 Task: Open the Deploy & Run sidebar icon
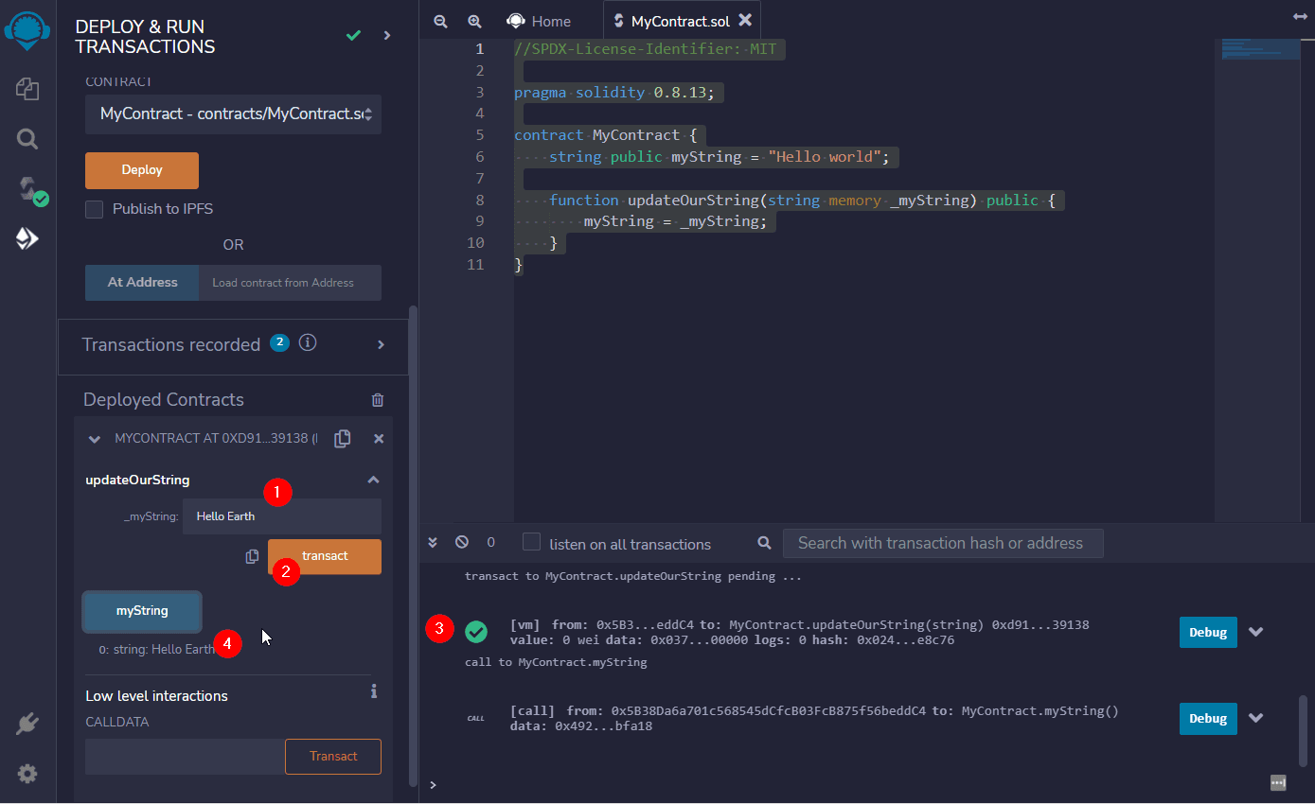(27, 239)
